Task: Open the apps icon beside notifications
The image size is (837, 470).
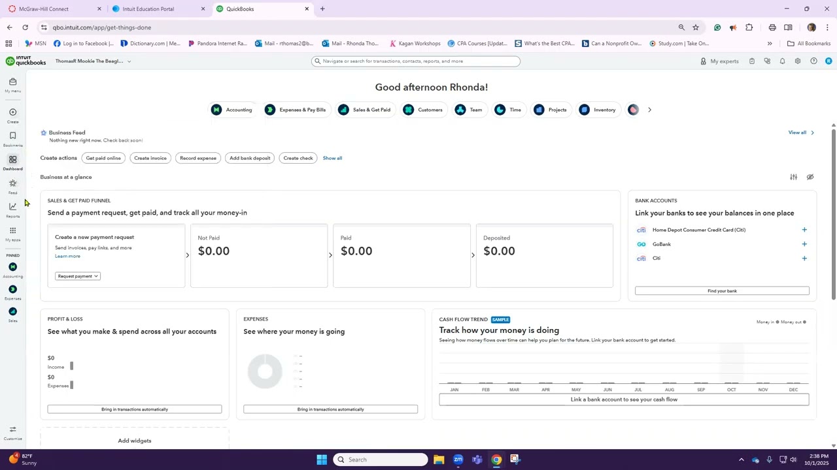Action: [767, 61]
